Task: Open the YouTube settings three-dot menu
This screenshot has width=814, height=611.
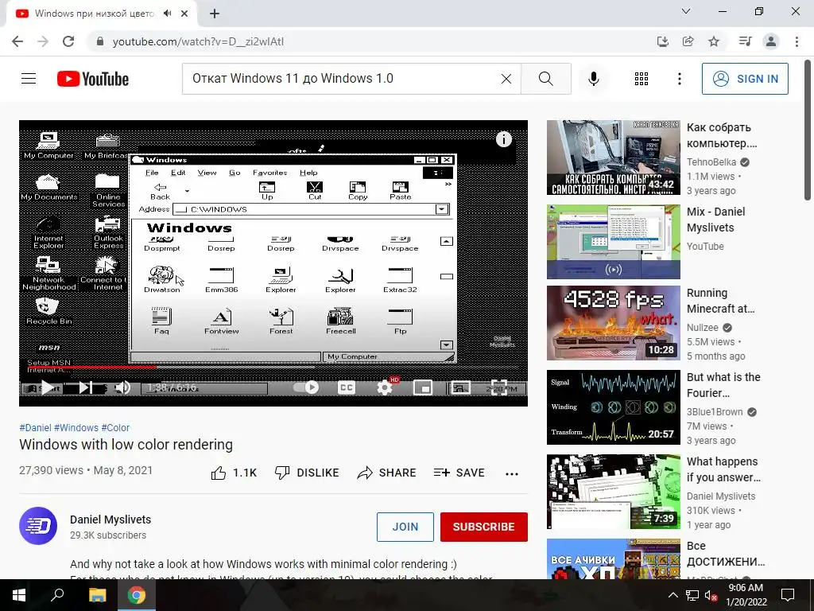Action: coord(679,79)
